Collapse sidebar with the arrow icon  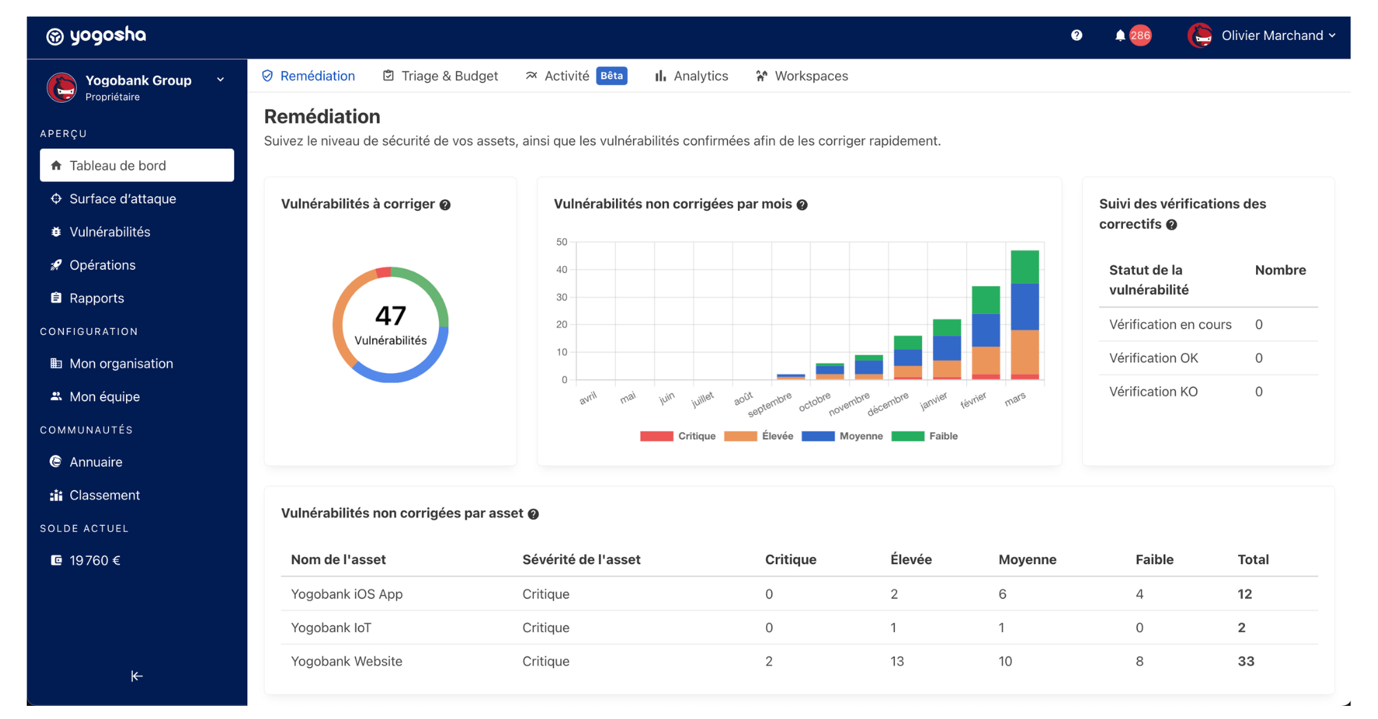(x=136, y=676)
